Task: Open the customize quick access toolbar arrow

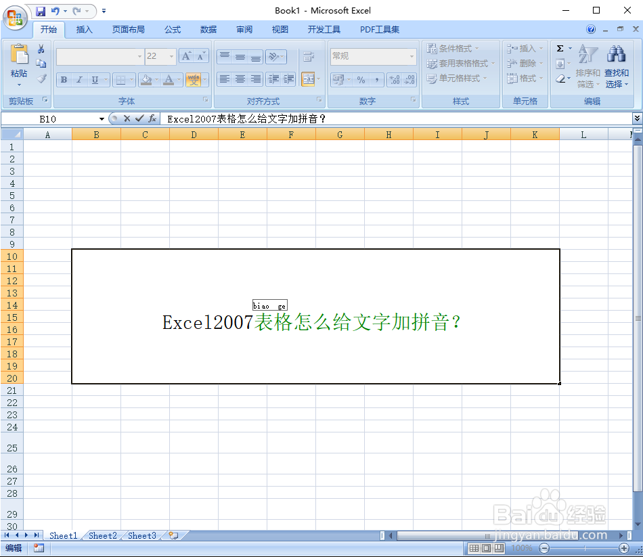Action: pyautogui.click(x=104, y=11)
